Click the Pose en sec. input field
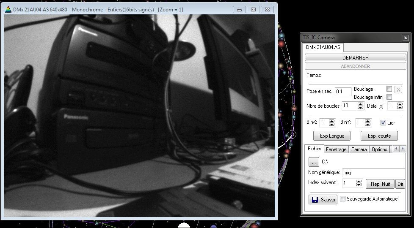Viewport: 414px width, 228px height. pos(343,92)
